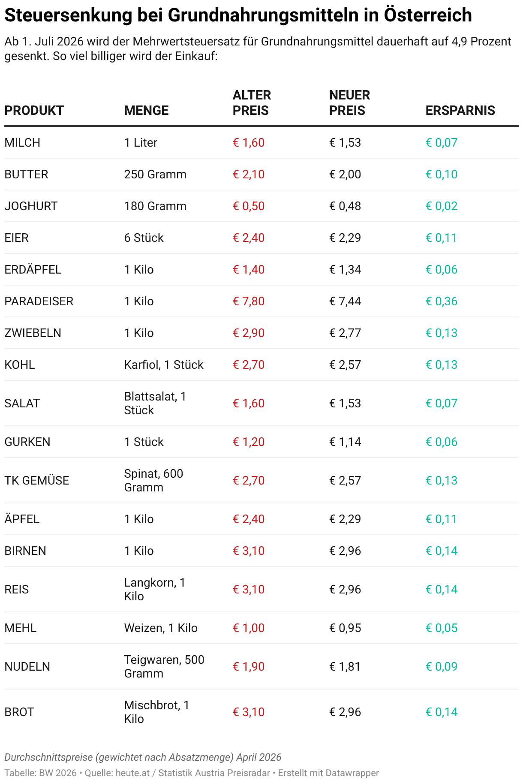This screenshot has height=783, width=523.
Task: Click the EIER 6 Stück quantity cell
Action: [144, 238]
